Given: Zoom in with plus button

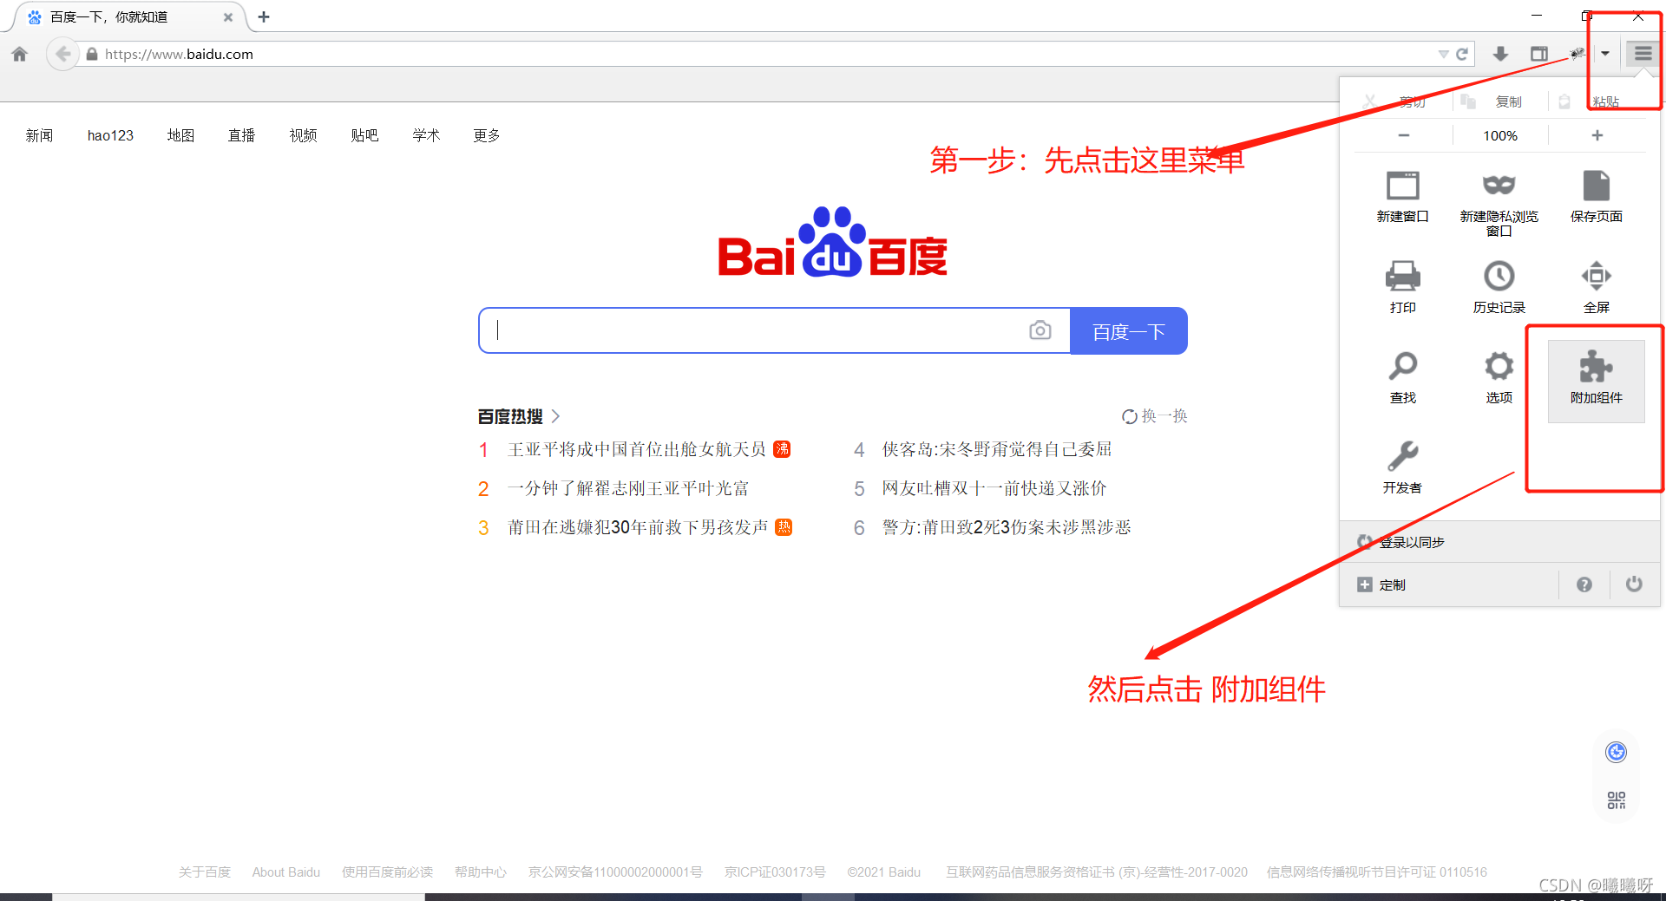Looking at the screenshot, I should (1597, 135).
